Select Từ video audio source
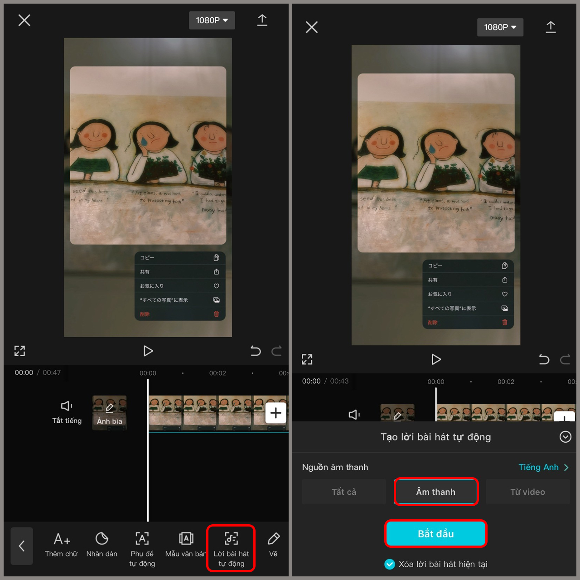The width and height of the screenshot is (580, 580). [528, 492]
